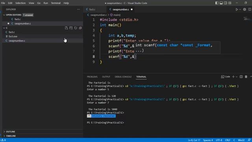Screen dimensions: 252x142
Task: Select the Code terminal profile label
Action: pyautogui.click(x=226, y=77)
